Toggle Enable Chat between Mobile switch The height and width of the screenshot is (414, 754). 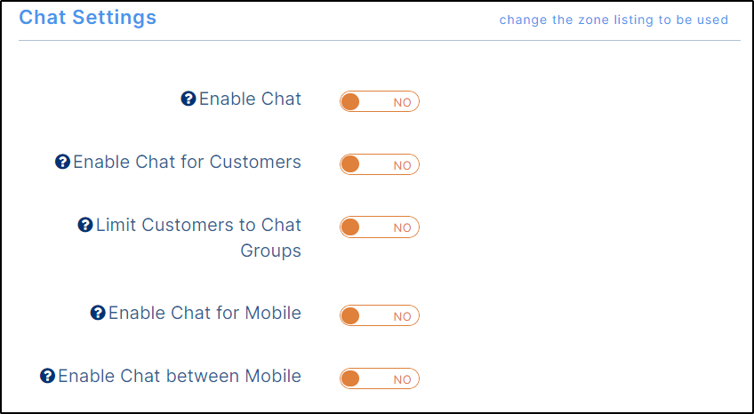pyautogui.click(x=380, y=378)
